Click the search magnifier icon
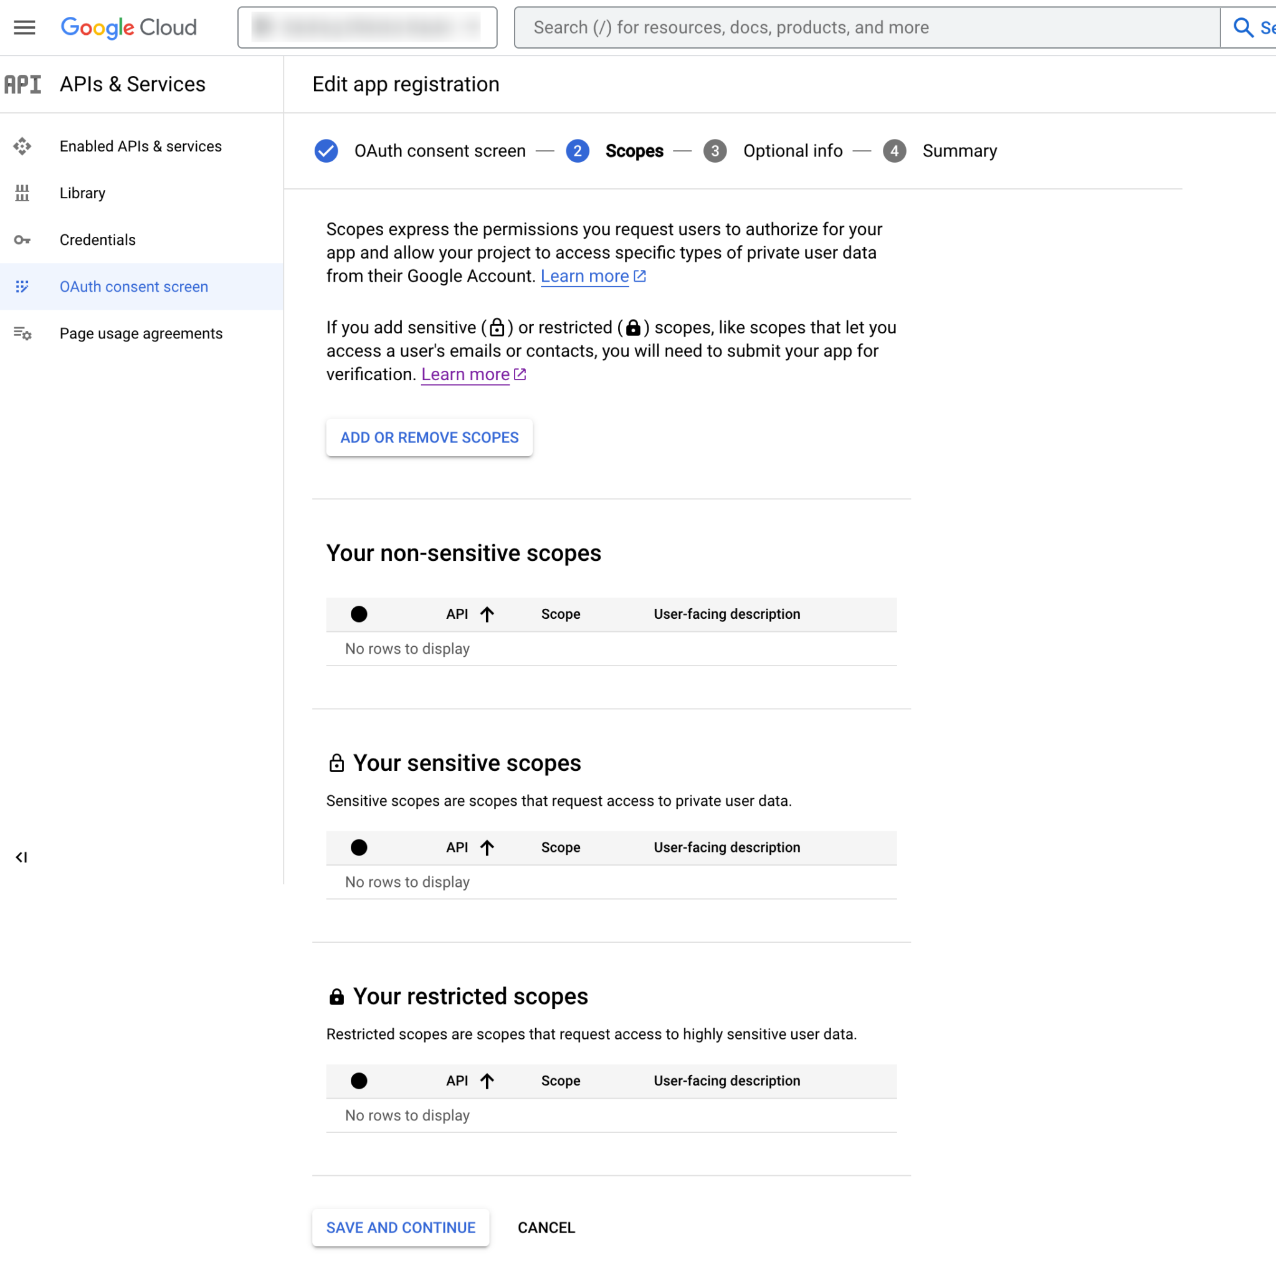This screenshot has height=1275, width=1276. click(1242, 27)
